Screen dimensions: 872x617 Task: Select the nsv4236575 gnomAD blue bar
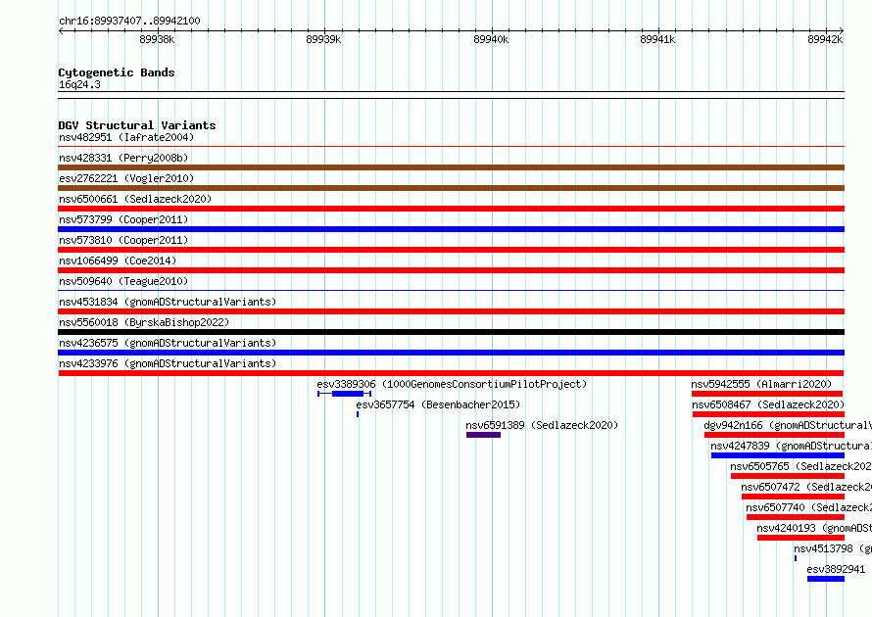[x=451, y=353]
